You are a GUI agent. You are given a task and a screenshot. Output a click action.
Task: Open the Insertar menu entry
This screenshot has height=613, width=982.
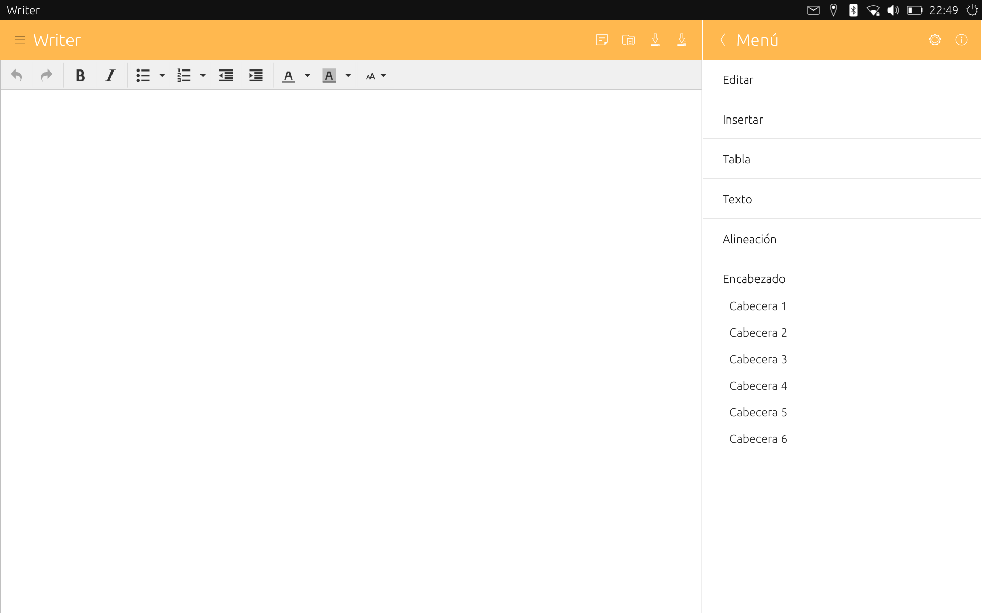842,120
